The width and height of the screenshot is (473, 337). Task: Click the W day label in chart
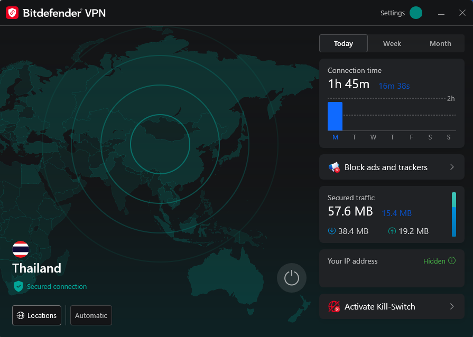[373, 137]
